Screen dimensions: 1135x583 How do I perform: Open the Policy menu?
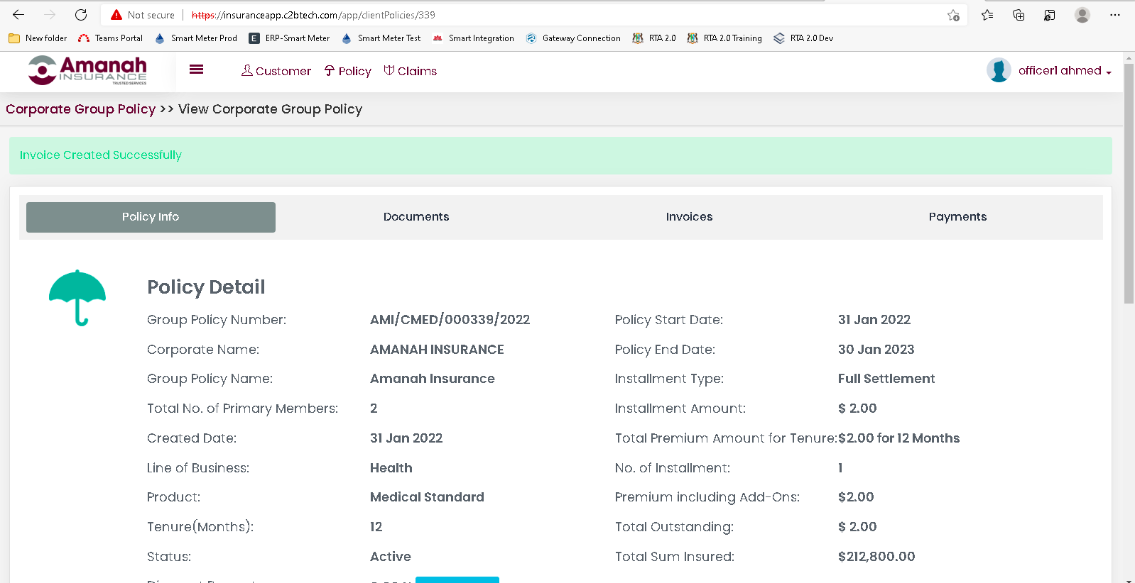348,71
